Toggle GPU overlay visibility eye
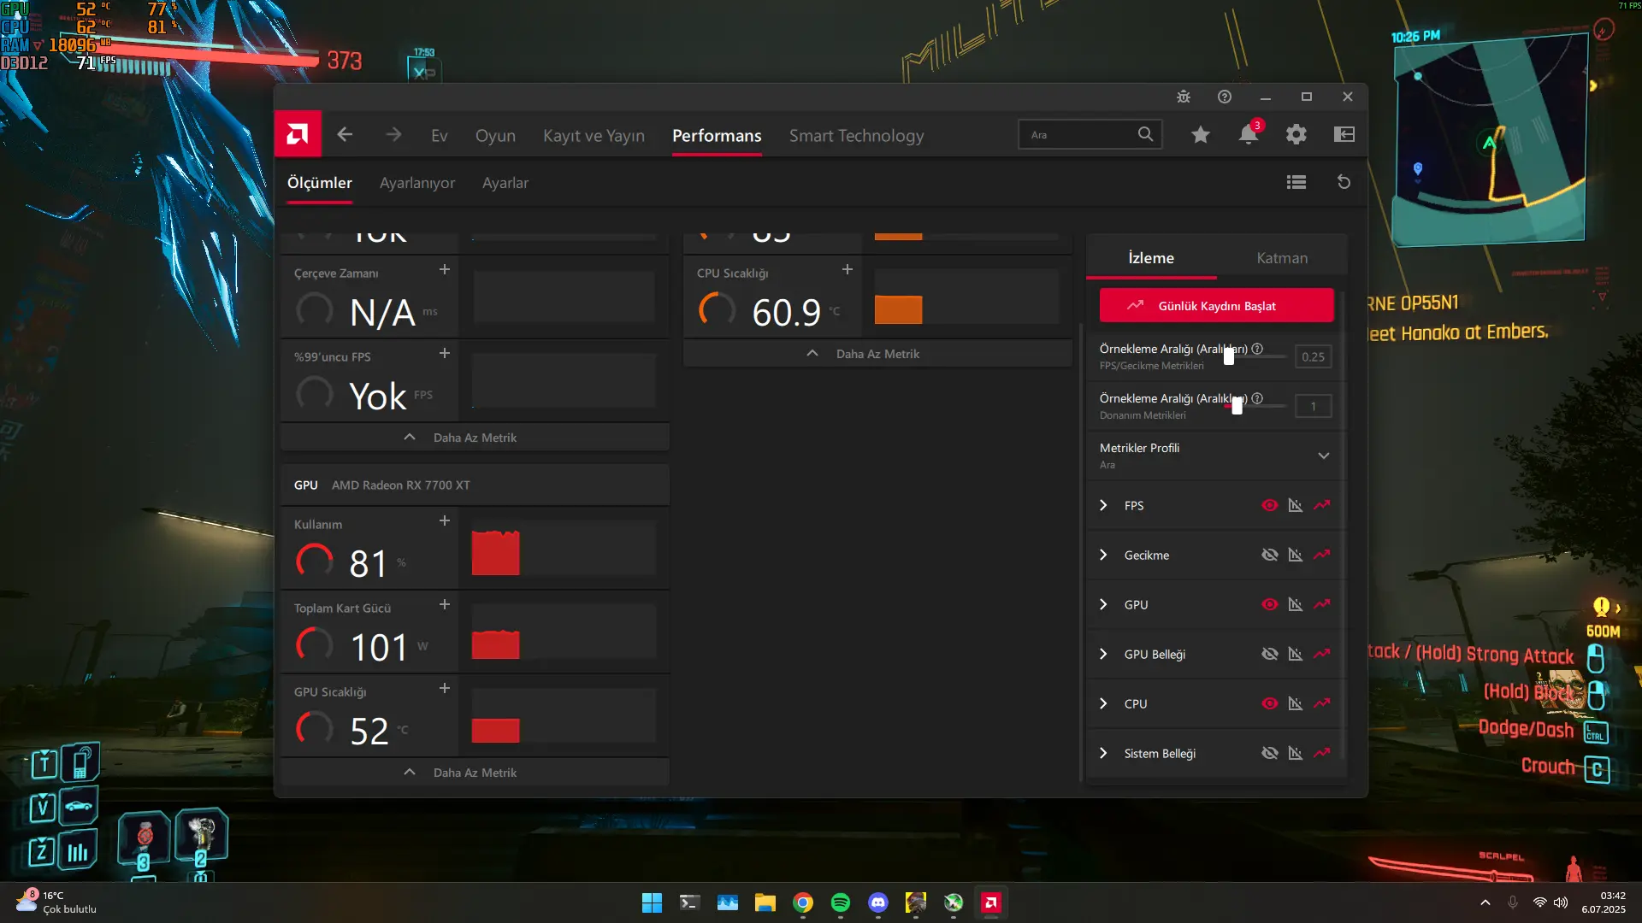1642x923 pixels. pos(1270,605)
